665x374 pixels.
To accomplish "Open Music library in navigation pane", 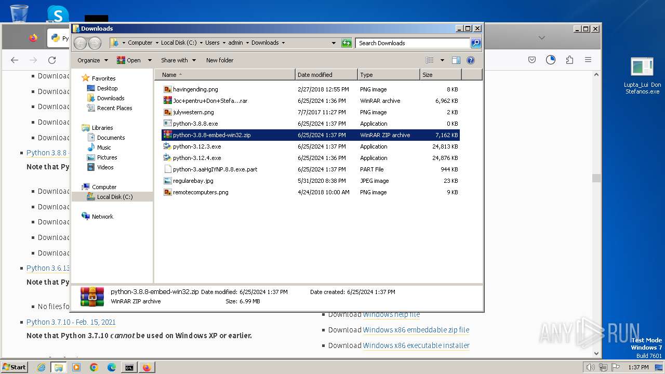I will [103, 148].
